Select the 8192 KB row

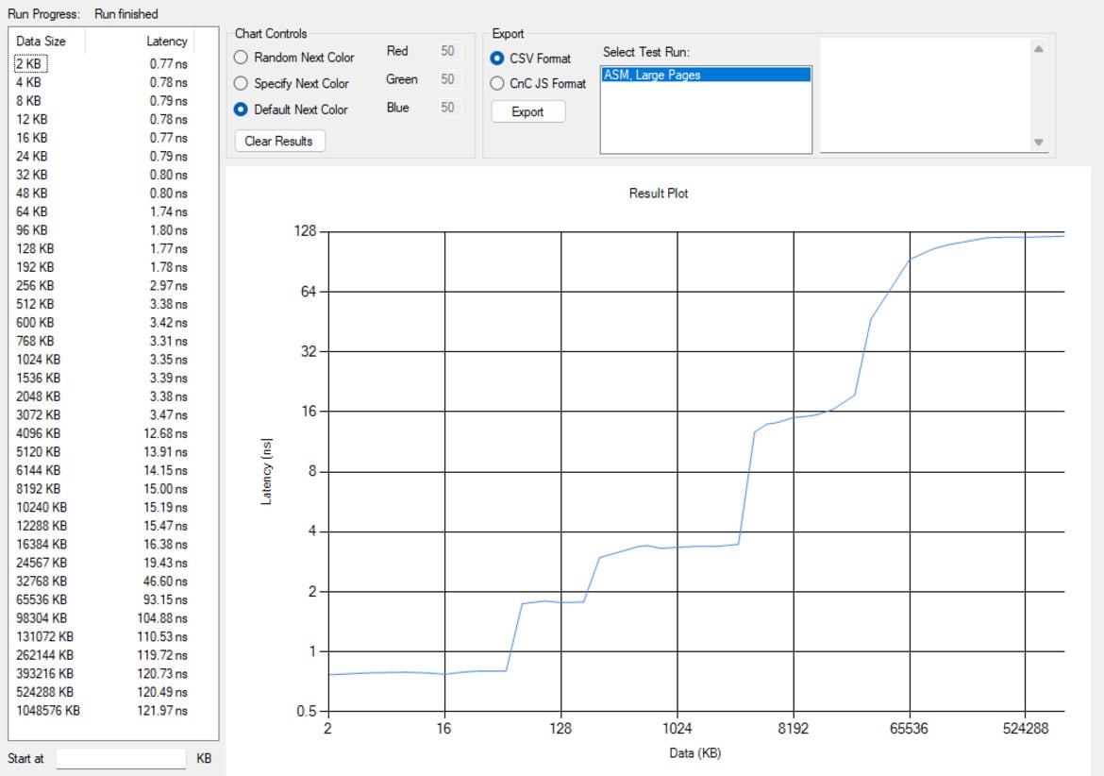(102, 489)
